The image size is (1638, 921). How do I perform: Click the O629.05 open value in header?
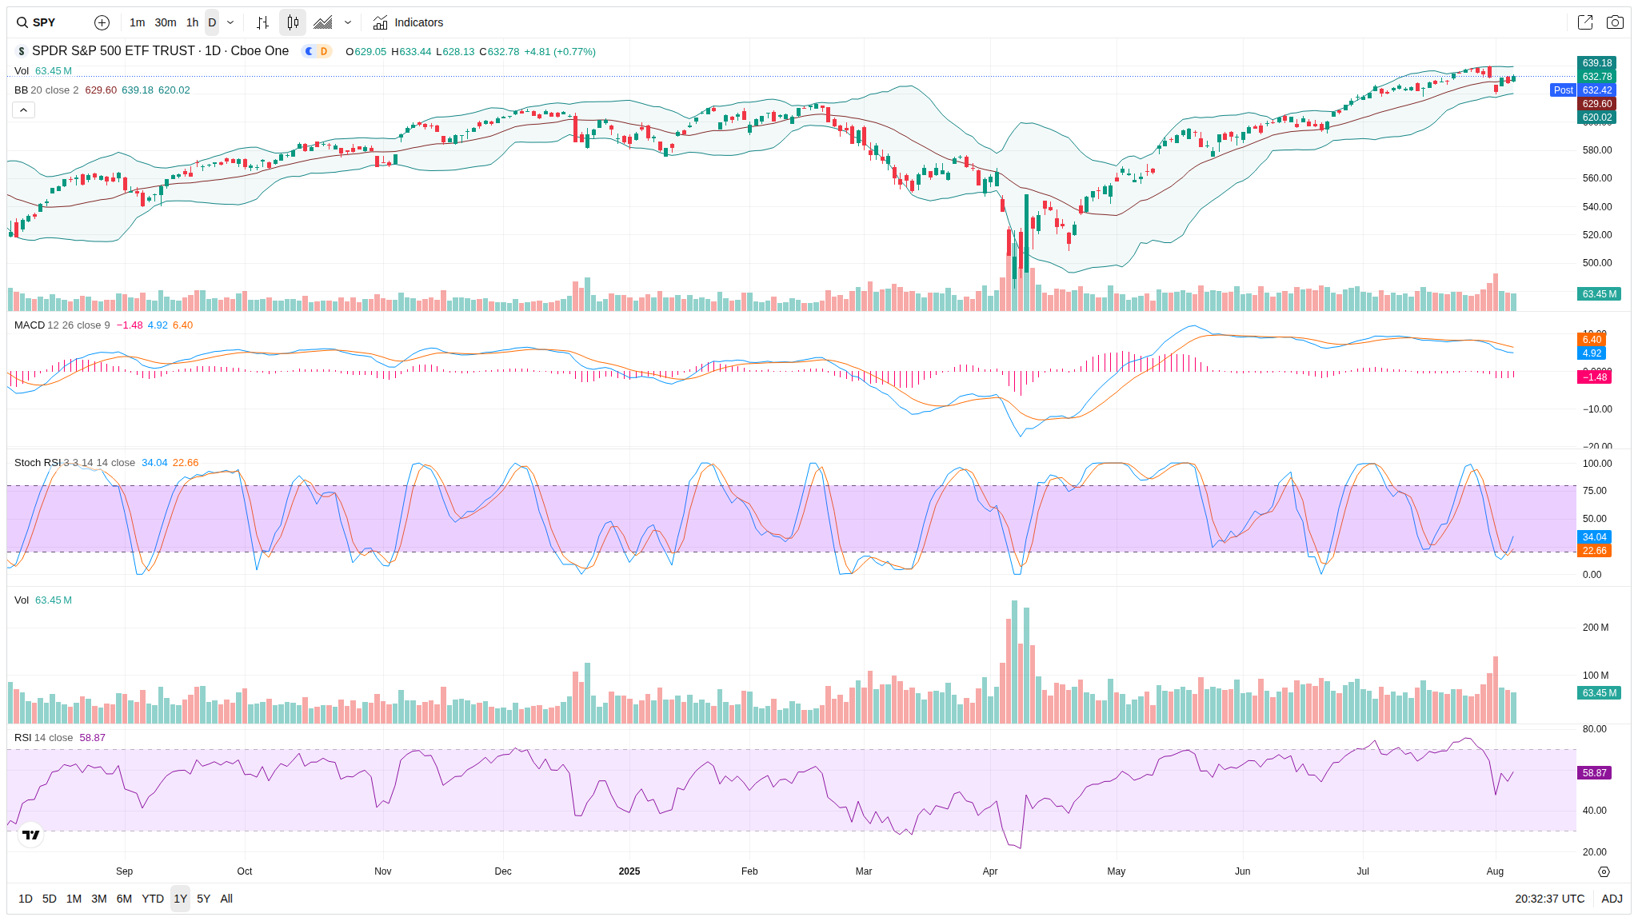[x=366, y=52]
